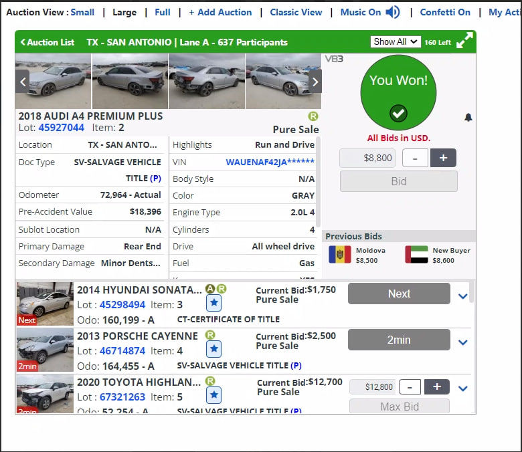The height and width of the screenshot is (452, 522).
Task: Expand auction panel with fullscreen arrows icon
Action: [464, 40]
